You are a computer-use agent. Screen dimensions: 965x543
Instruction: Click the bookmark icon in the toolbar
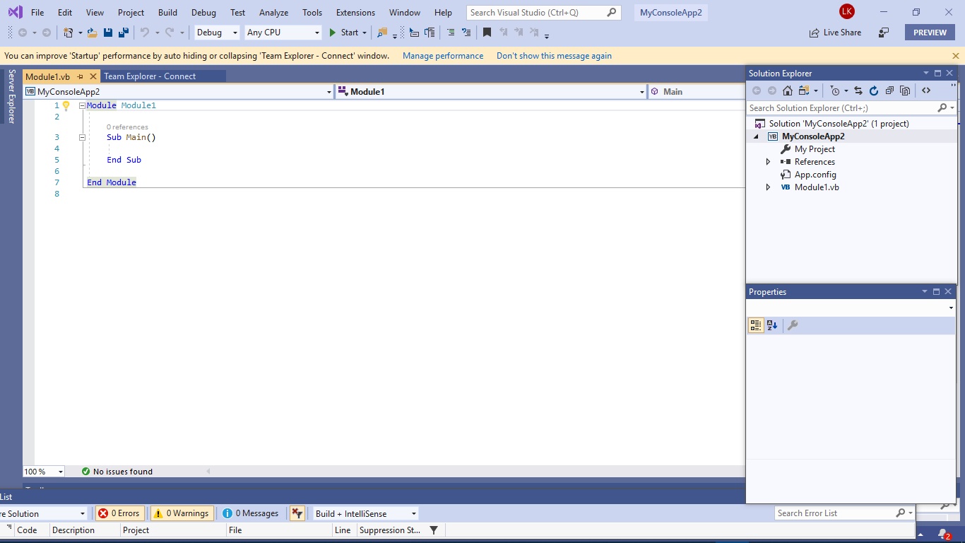[487, 33]
